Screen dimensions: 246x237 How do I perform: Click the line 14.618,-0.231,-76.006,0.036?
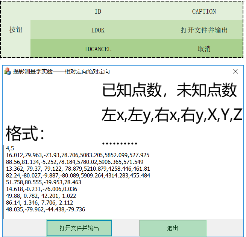[42, 189]
